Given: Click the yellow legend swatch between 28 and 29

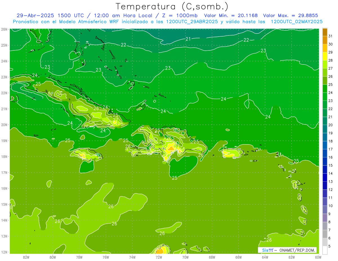Looking at the screenshot, I should [325, 56].
